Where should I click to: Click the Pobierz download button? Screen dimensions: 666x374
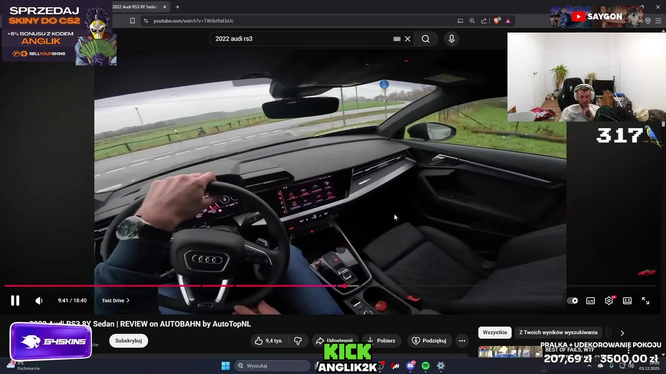[x=381, y=341]
